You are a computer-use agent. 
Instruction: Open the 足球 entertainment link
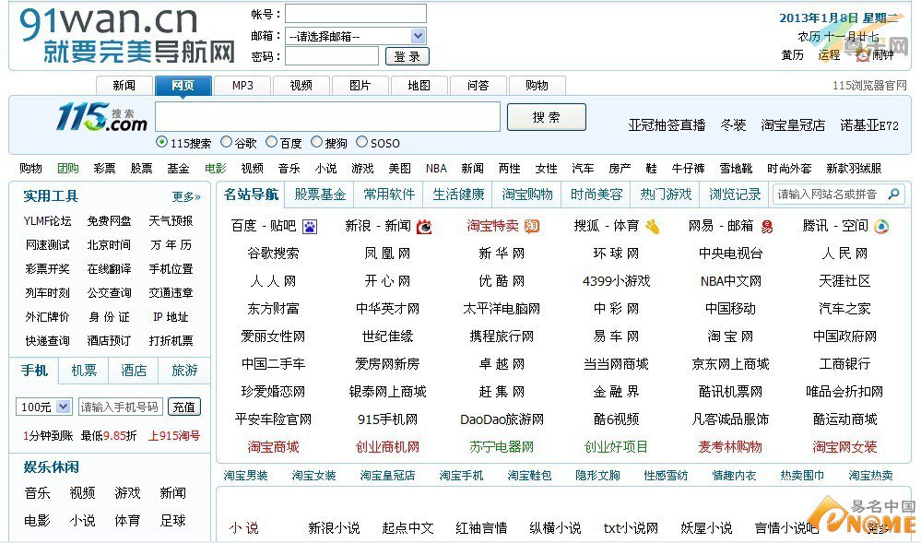[172, 521]
